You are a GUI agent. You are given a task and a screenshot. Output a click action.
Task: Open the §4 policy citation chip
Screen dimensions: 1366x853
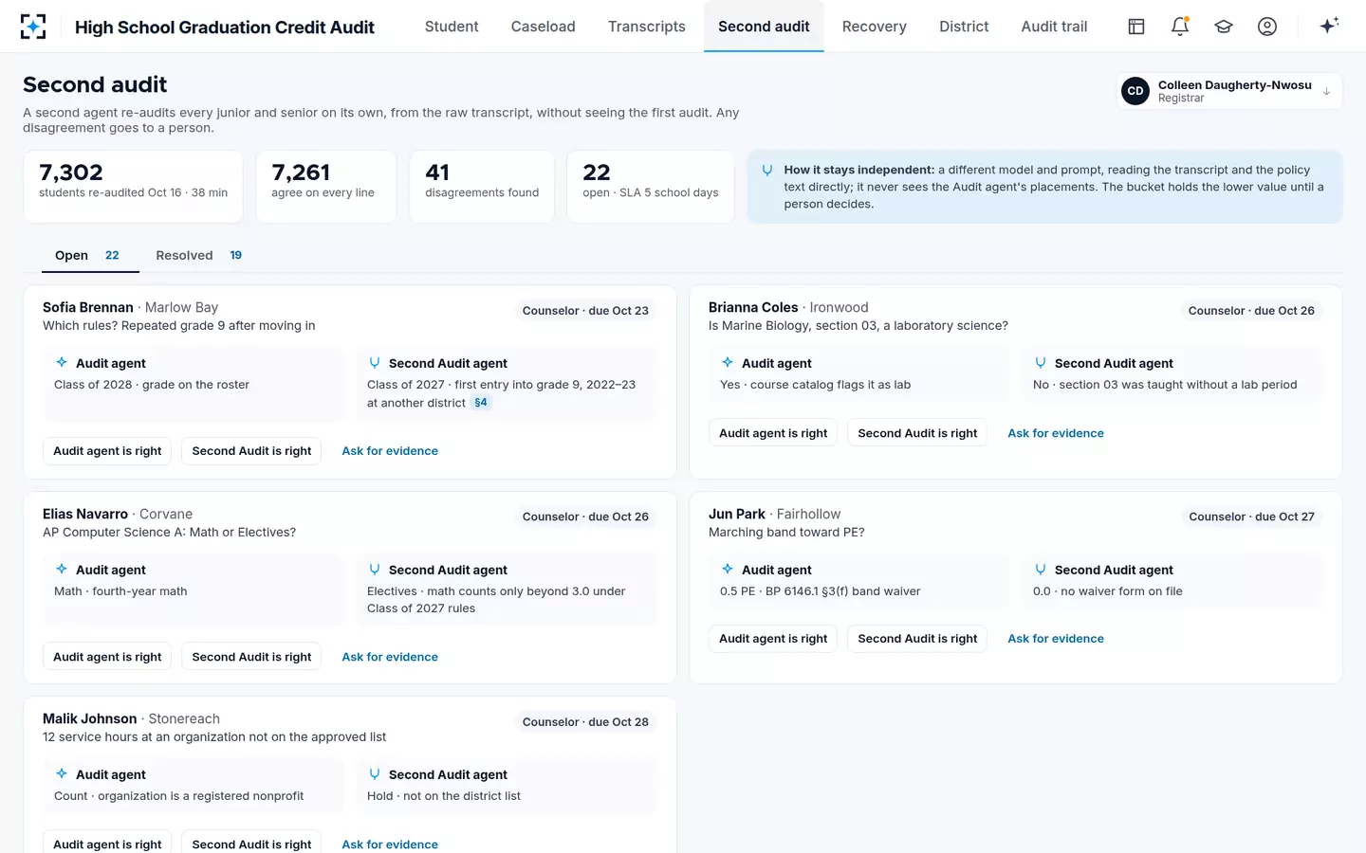(481, 403)
